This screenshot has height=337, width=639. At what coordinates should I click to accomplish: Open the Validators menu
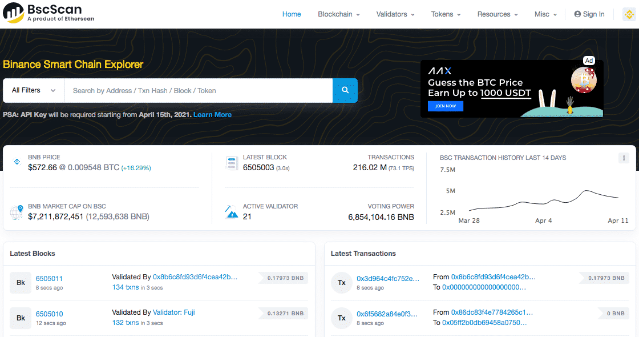click(x=395, y=14)
